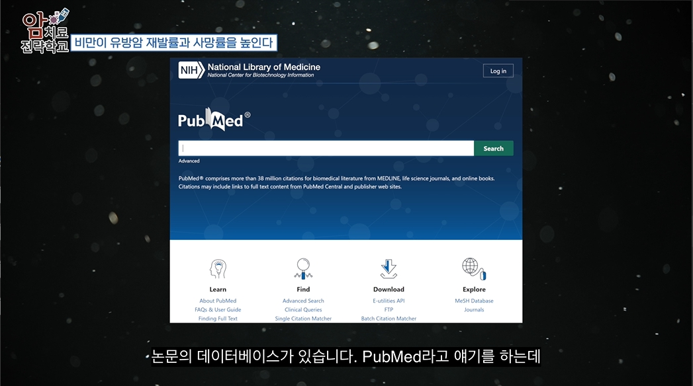Click the Find heading text
693x386 pixels.
[303, 289]
